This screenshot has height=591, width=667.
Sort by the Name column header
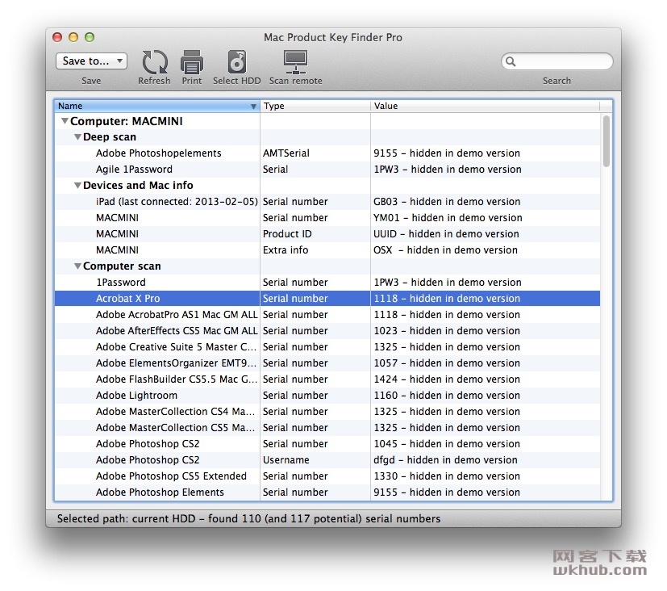(157, 106)
